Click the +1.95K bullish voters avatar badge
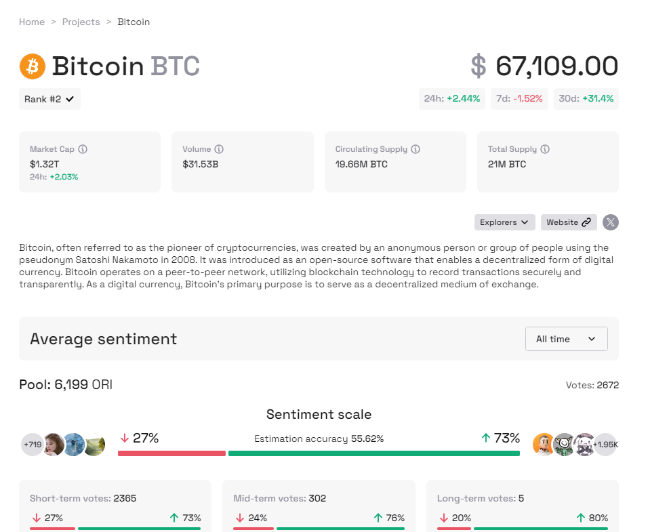 pyautogui.click(x=606, y=445)
